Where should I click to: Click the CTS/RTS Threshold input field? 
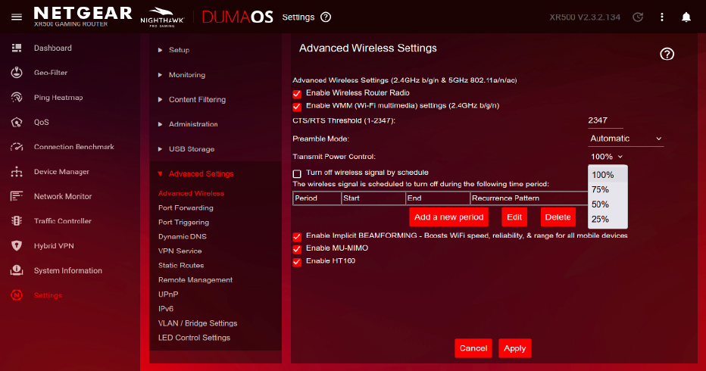(605, 120)
